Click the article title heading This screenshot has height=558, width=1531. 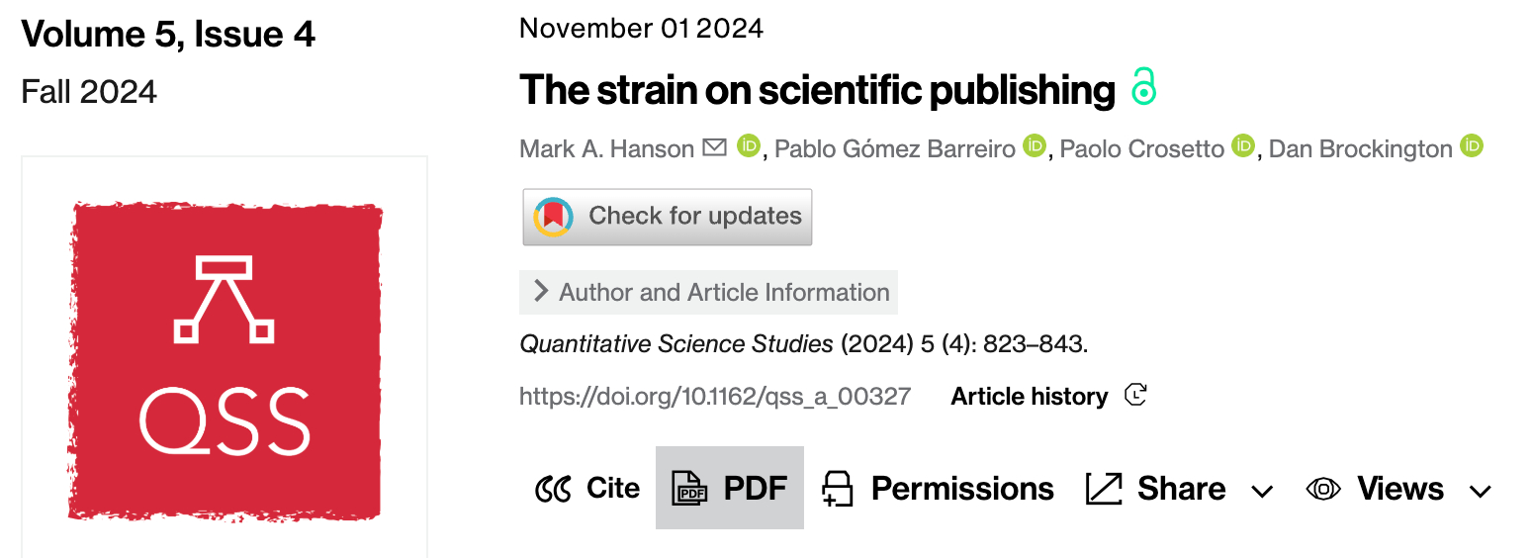(817, 90)
